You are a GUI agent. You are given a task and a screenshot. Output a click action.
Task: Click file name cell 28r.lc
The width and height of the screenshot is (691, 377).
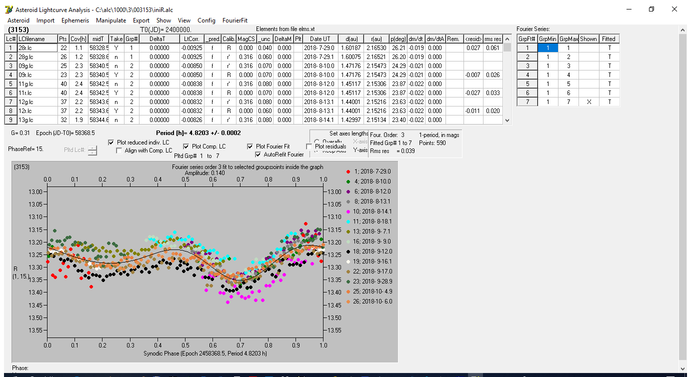click(37, 47)
